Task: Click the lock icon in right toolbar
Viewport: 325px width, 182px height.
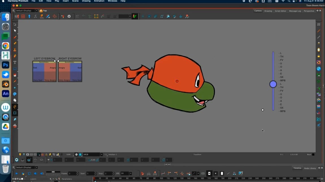Action: pos(319,56)
